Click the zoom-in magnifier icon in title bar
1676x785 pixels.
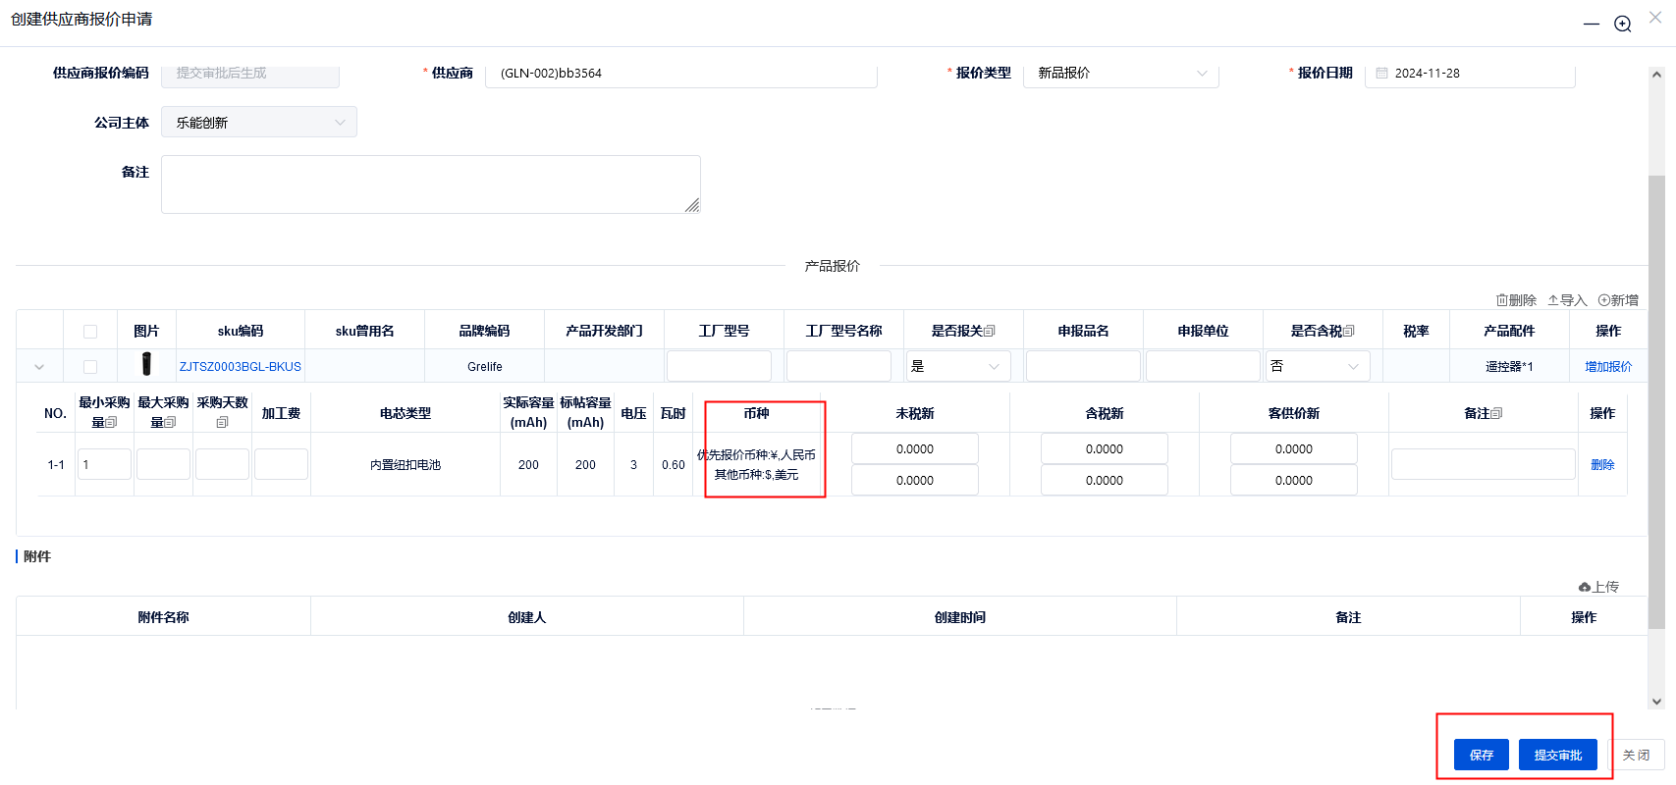pos(1623,24)
